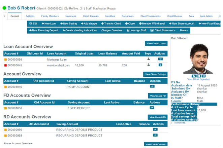Click Unassign Staff button
This screenshot has height=148, width=223.
(136, 30)
